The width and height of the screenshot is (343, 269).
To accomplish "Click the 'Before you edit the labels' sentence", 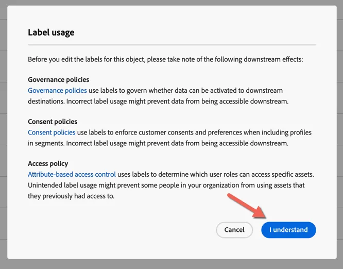I will pyautogui.click(x=166, y=60).
